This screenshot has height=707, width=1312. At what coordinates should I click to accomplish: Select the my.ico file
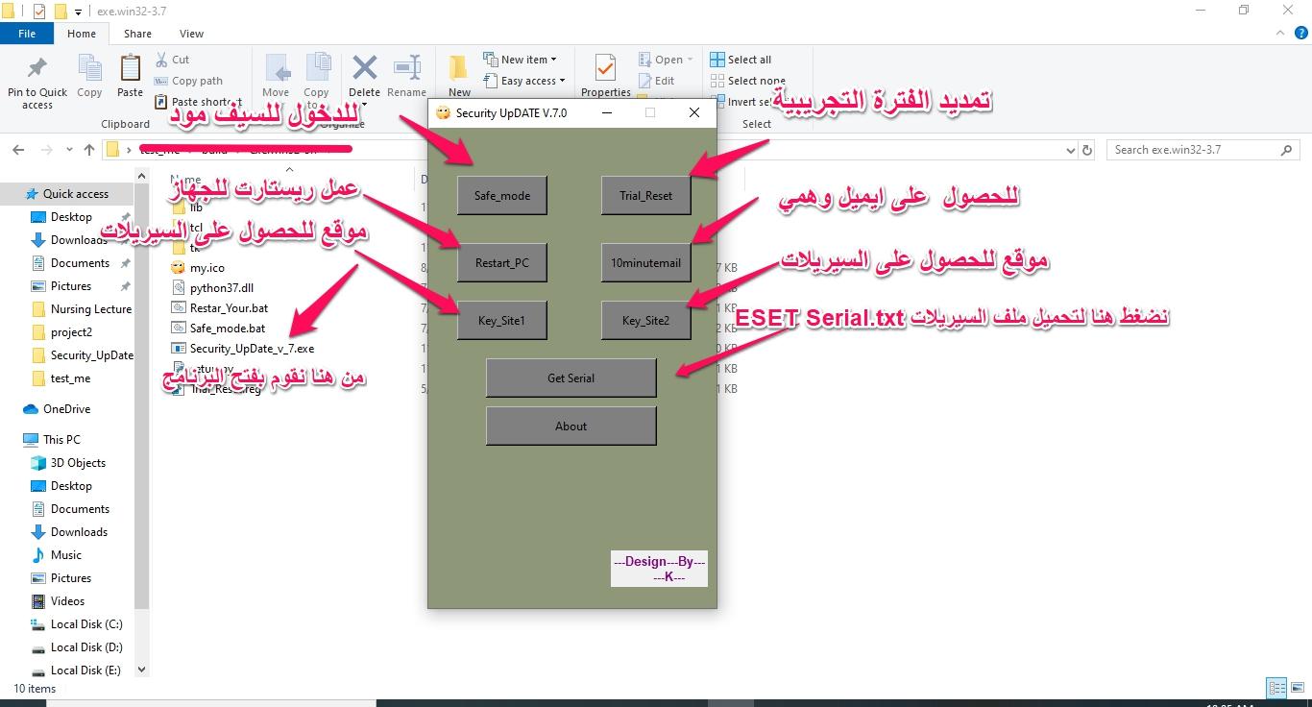pyautogui.click(x=198, y=268)
